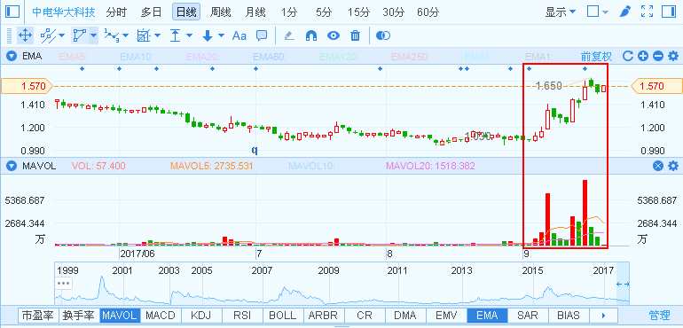The width and height of the screenshot is (683, 328).
Task: Select the price range marker tool
Action: pos(175,35)
